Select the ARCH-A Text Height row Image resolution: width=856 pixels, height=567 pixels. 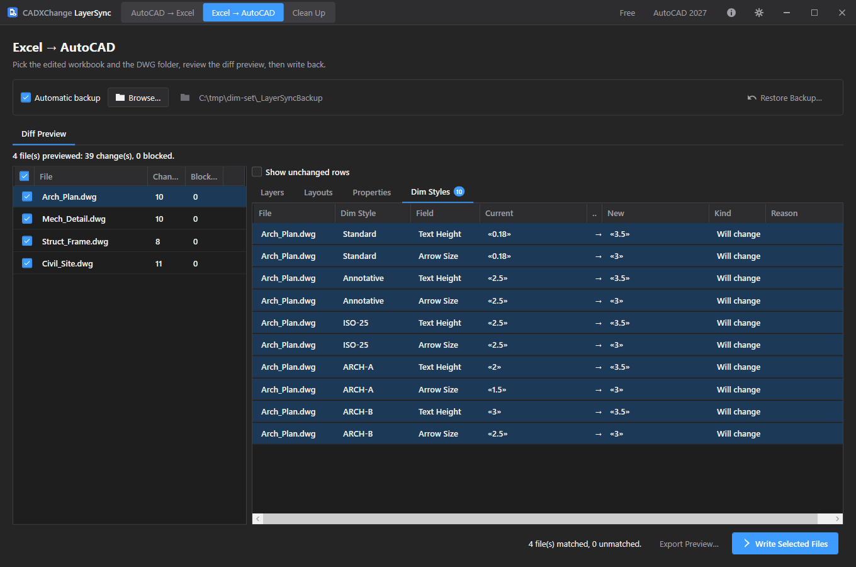[548, 367]
